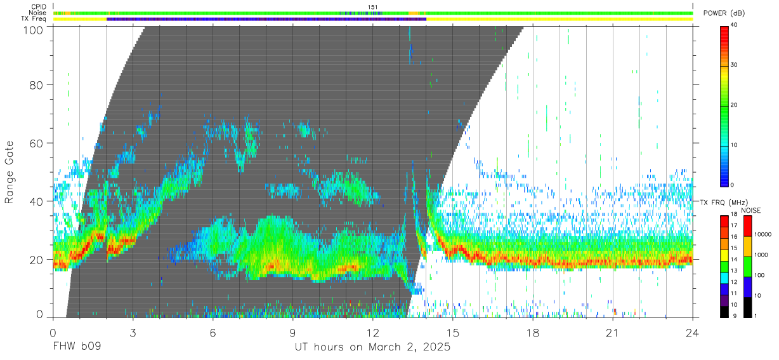Viewport: 779px width, 360px height.
Task: Click the range gate tick label 80
Action: (x=37, y=85)
